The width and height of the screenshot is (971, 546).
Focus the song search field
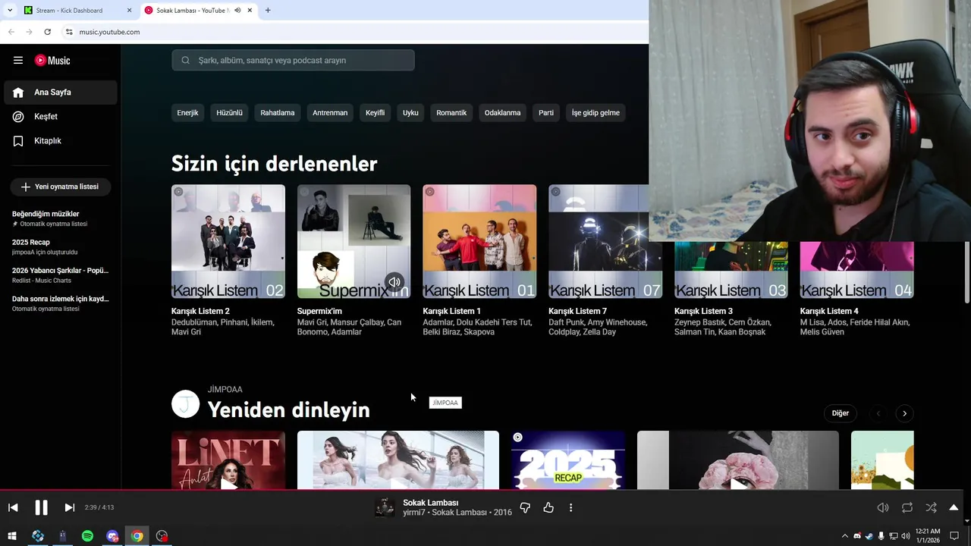point(293,60)
